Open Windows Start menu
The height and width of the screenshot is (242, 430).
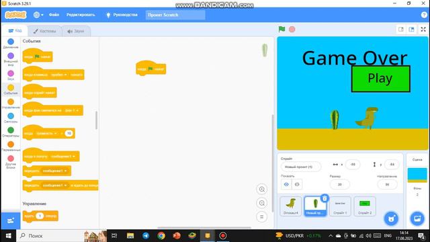point(8,236)
